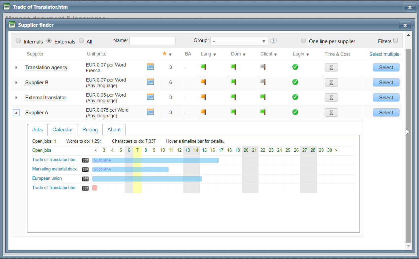Click the Supplier A timeline bar for Trade of Translator.htm
The height and width of the screenshot is (259, 419).
[x=154, y=160]
